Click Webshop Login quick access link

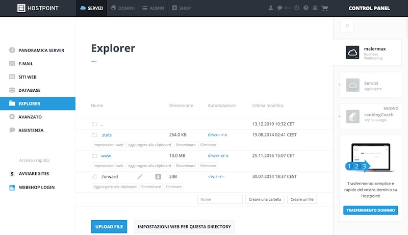[x=37, y=187]
